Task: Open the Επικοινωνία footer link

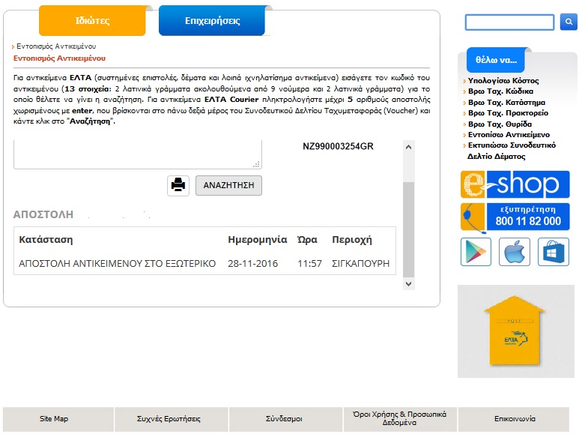Action: (x=515, y=419)
